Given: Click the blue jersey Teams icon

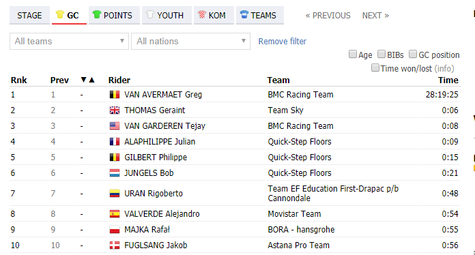Looking at the screenshot, I should coord(244,14).
